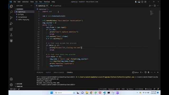The height and width of the screenshot is (95, 169).
Task: Toggle the bottom panel visibility
Action: pos(139,2)
